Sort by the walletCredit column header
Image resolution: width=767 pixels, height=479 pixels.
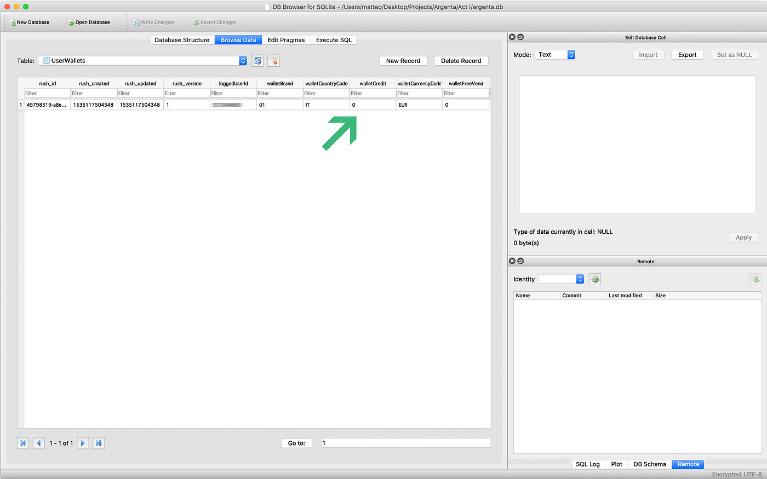tap(373, 83)
